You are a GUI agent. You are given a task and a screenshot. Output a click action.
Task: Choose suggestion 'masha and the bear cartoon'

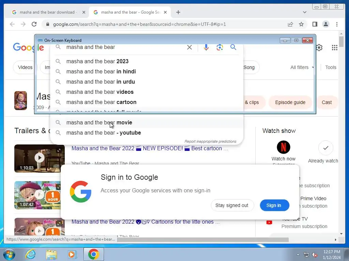(147, 102)
